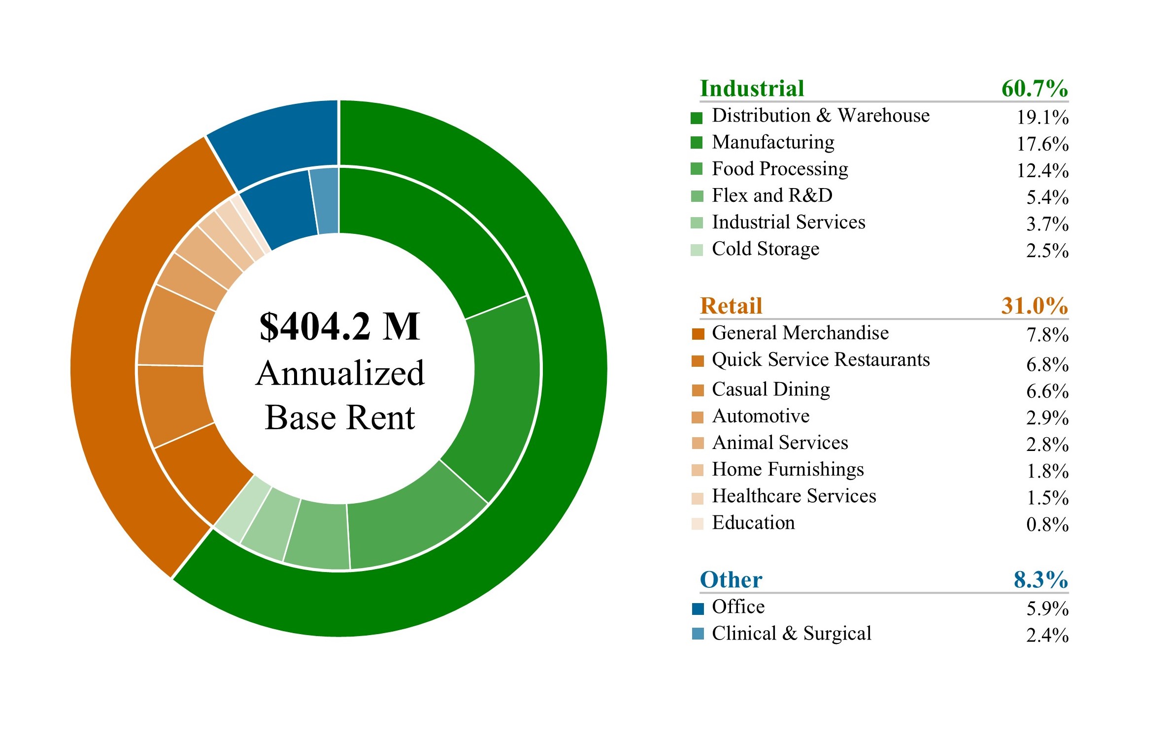Click the Distribution & Warehouse legend swatch
Image resolution: width=1166 pixels, height=737 pixels.
pyautogui.click(x=696, y=118)
